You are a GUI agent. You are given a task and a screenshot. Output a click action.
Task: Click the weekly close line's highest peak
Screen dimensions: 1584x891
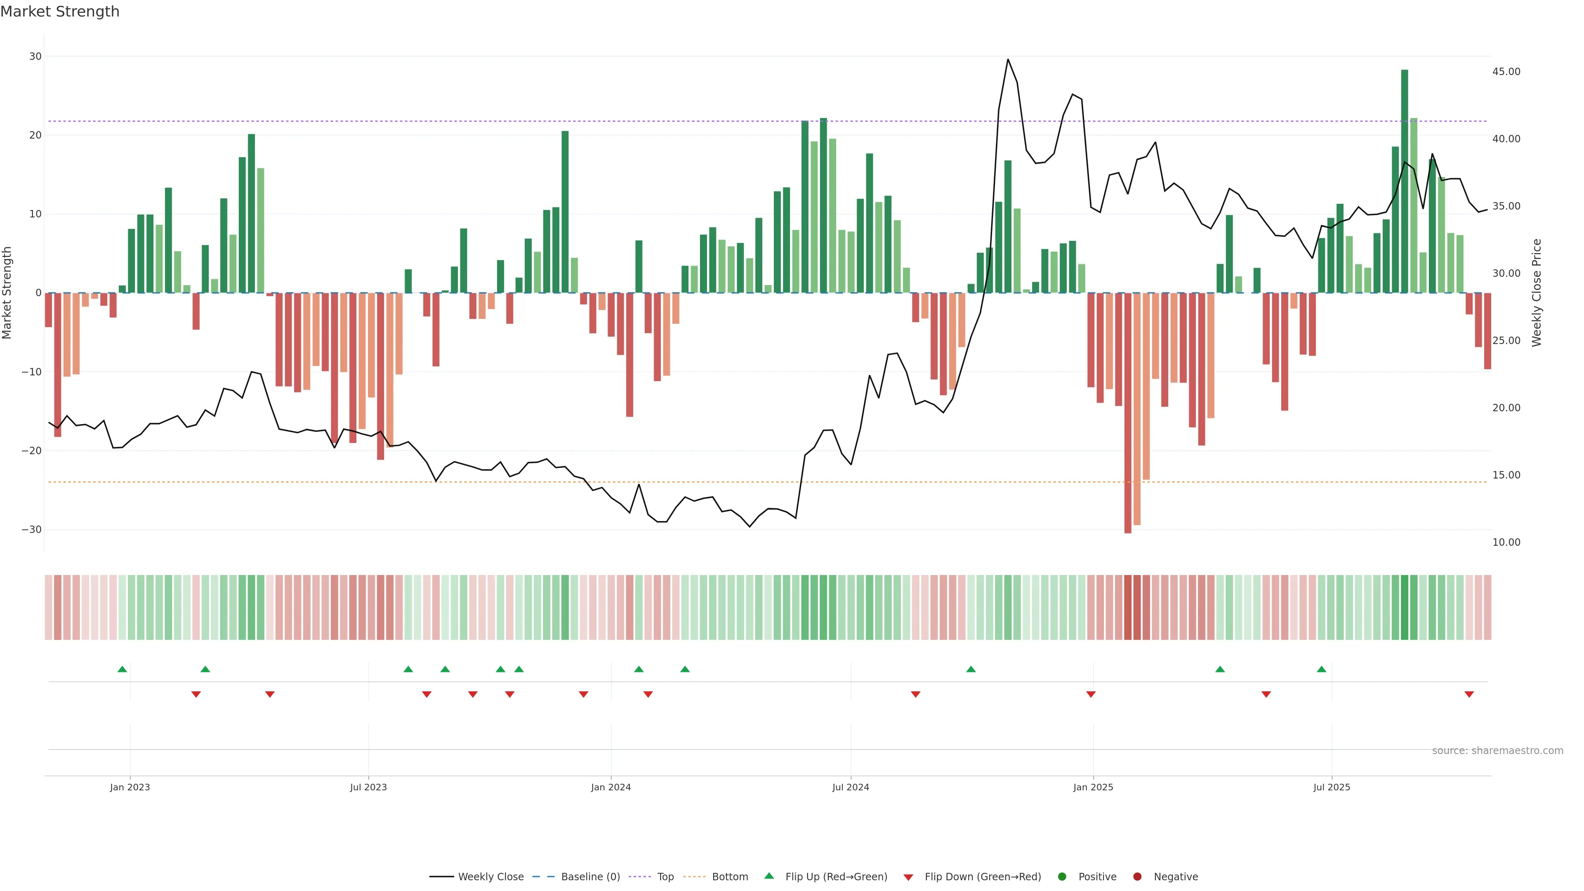coord(1008,60)
